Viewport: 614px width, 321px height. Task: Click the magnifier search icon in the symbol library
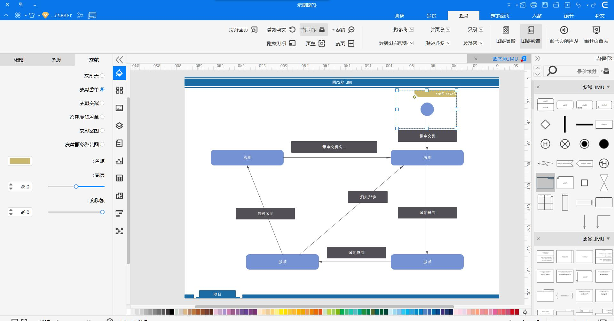coord(552,71)
